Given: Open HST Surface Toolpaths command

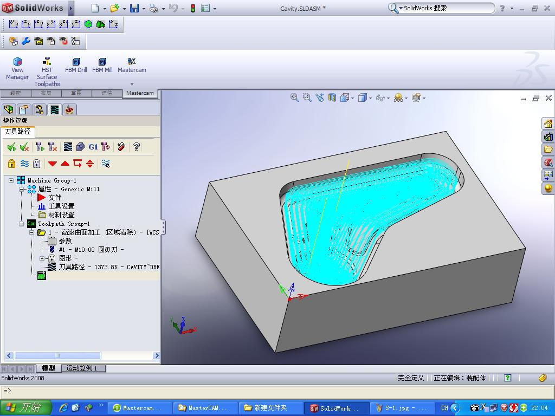Looking at the screenshot, I should point(47,72).
